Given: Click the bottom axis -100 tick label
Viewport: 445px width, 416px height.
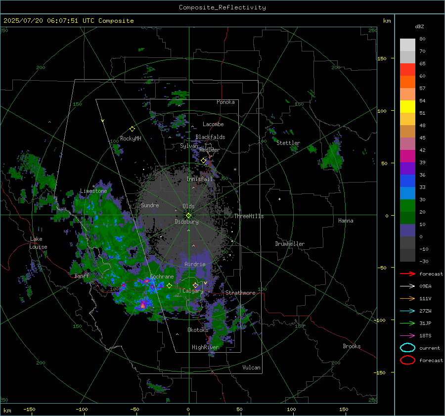Looking at the screenshot, I should click(x=82, y=409).
